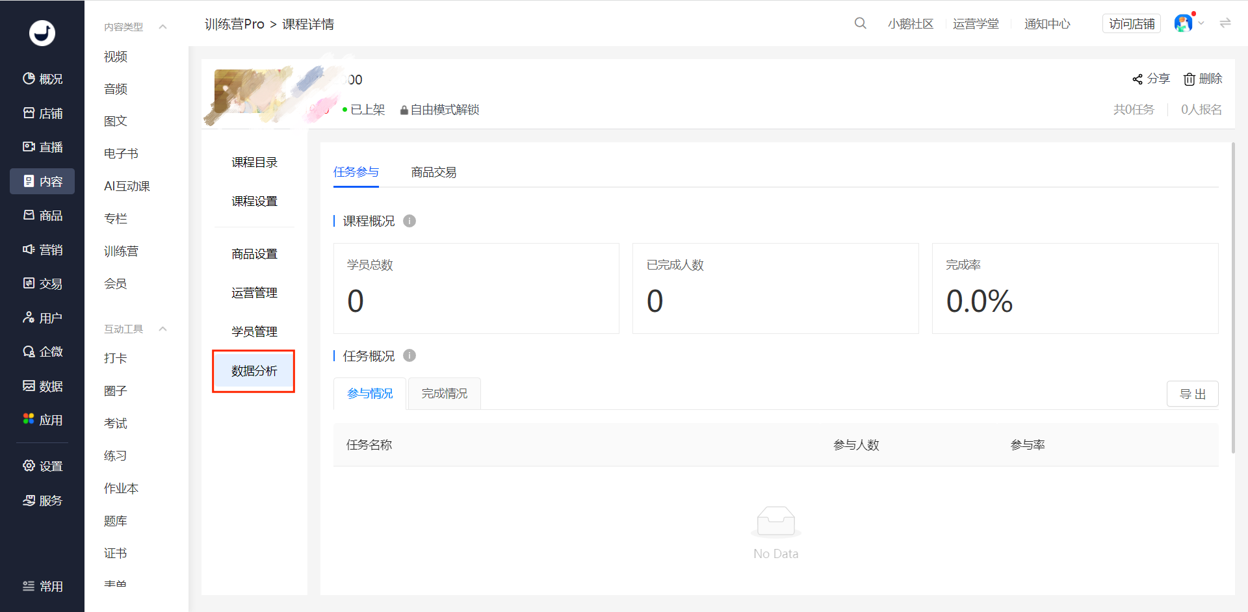The image size is (1248, 612).
Task: Open 会员 content type
Action: (x=116, y=283)
